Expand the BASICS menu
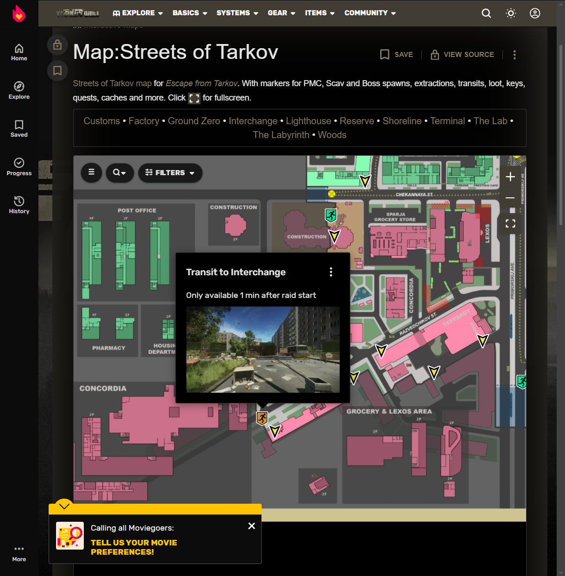565x576 pixels. [x=190, y=13]
